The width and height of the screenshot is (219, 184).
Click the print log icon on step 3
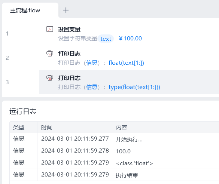tap(50, 78)
